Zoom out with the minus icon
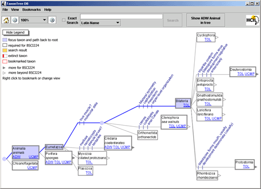 tap(15, 20)
